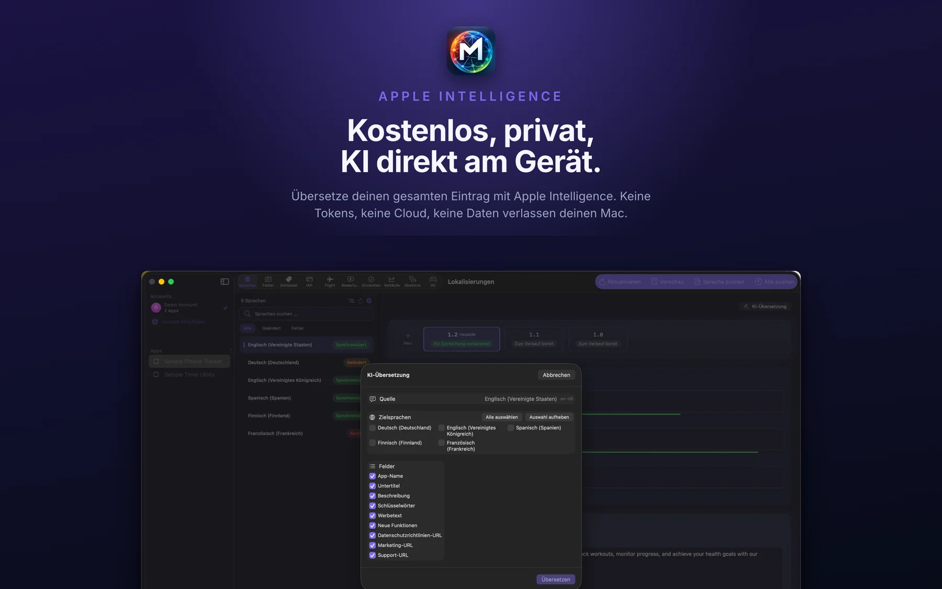Click Auswahl aufheben button
Viewport: 942px width, 589px height.
tap(549, 417)
